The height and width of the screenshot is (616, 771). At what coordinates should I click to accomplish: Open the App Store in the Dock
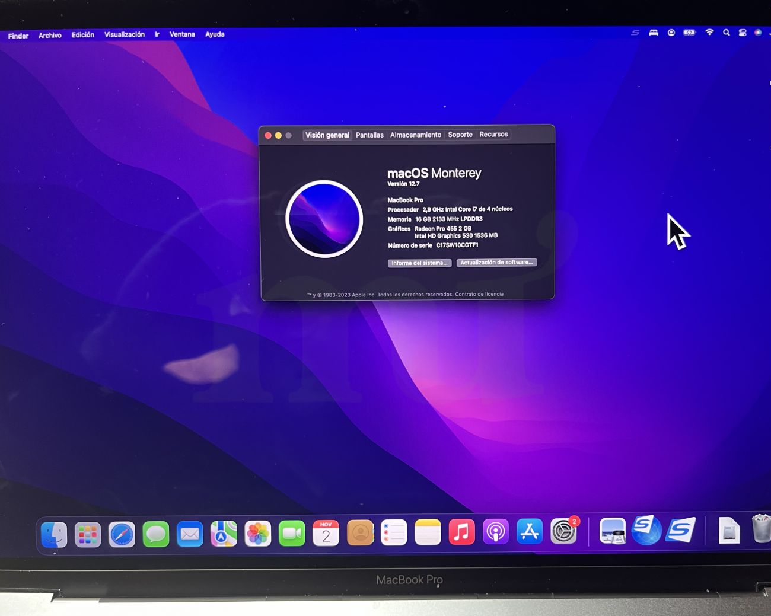529,531
